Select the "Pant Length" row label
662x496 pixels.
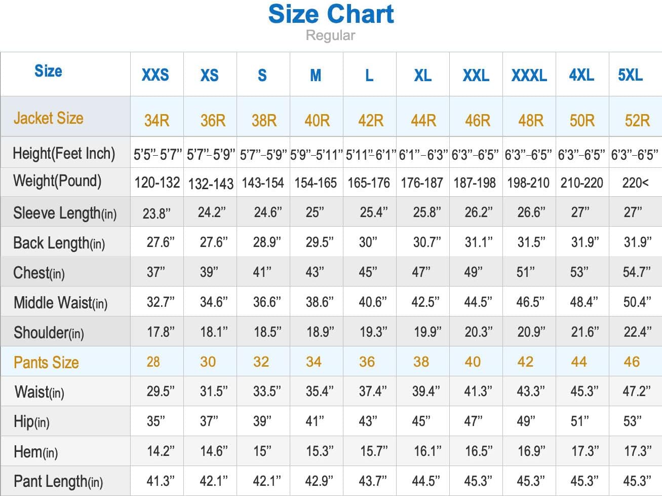pyautogui.click(x=58, y=481)
